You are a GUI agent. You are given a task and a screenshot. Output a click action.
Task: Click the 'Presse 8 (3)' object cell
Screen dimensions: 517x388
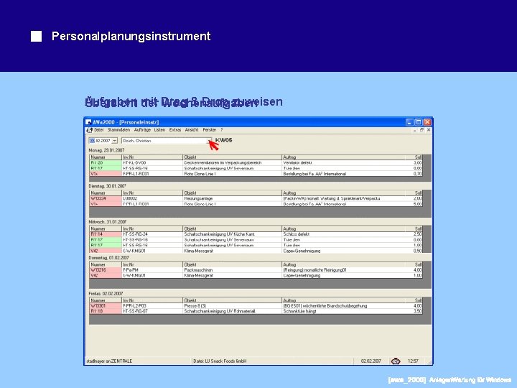pos(232,306)
